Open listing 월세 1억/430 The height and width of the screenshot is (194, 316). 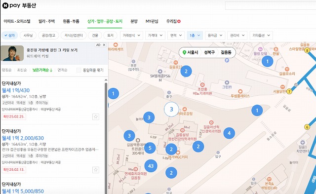(16, 90)
